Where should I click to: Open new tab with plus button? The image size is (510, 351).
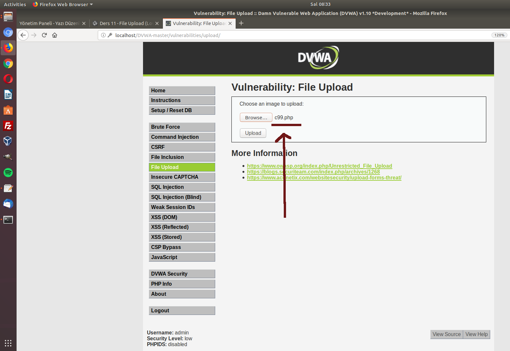pos(241,23)
